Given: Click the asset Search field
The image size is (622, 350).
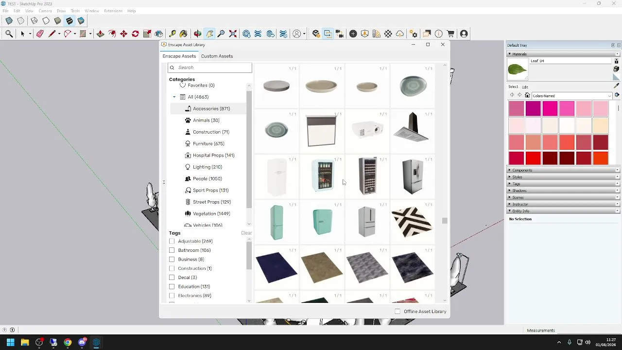Looking at the screenshot, I should [210, 68].
